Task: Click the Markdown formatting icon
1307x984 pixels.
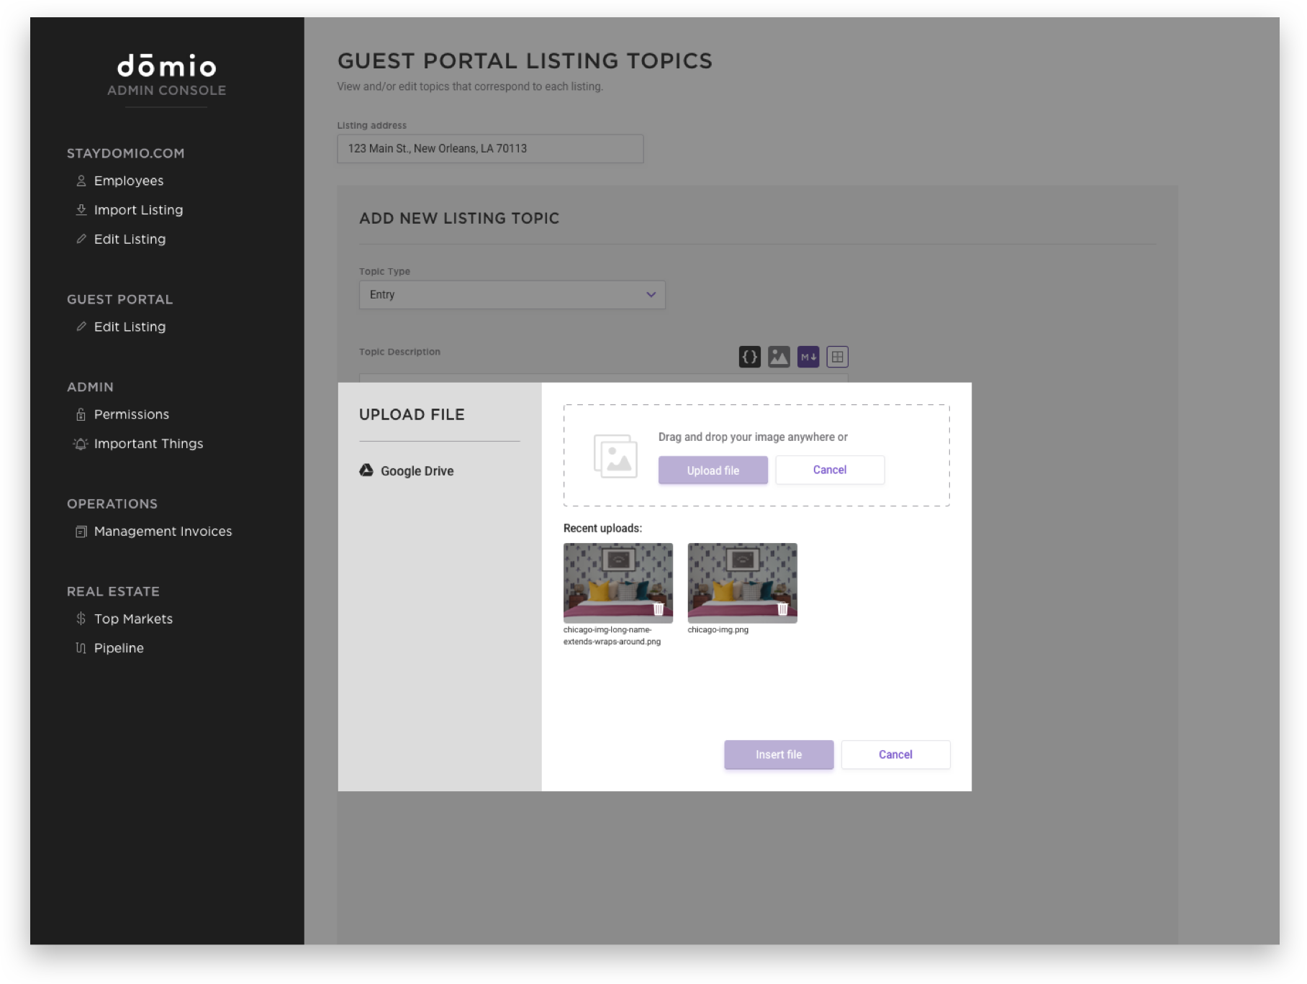Action: click(x=808, y=356)
